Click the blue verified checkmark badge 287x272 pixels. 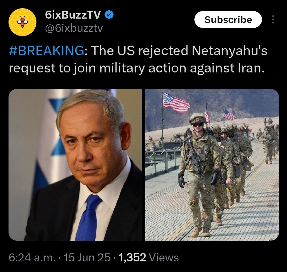click(109, 15)
